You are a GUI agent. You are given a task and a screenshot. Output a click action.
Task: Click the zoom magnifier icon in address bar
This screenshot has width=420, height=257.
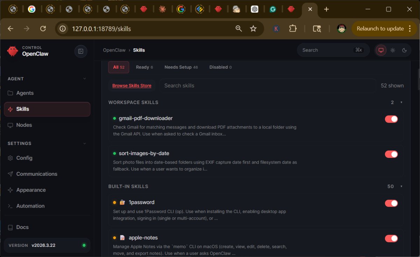(239, 29)
